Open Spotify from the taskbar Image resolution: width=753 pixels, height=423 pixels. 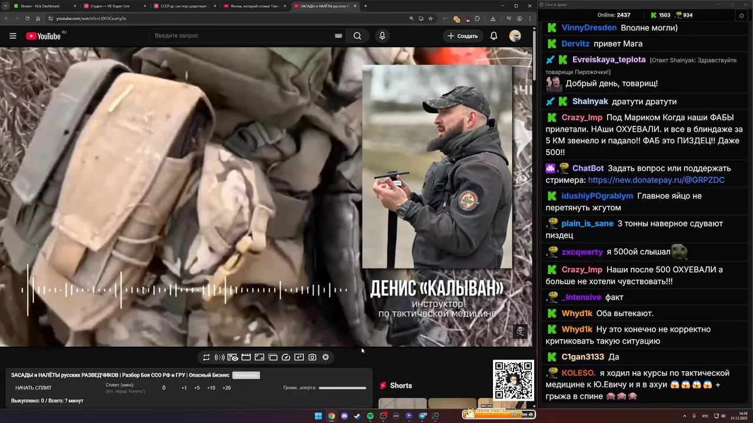[370, 416]
